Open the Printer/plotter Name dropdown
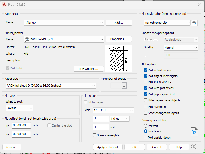Screen dimensions: 205x154 coord(64,39)
